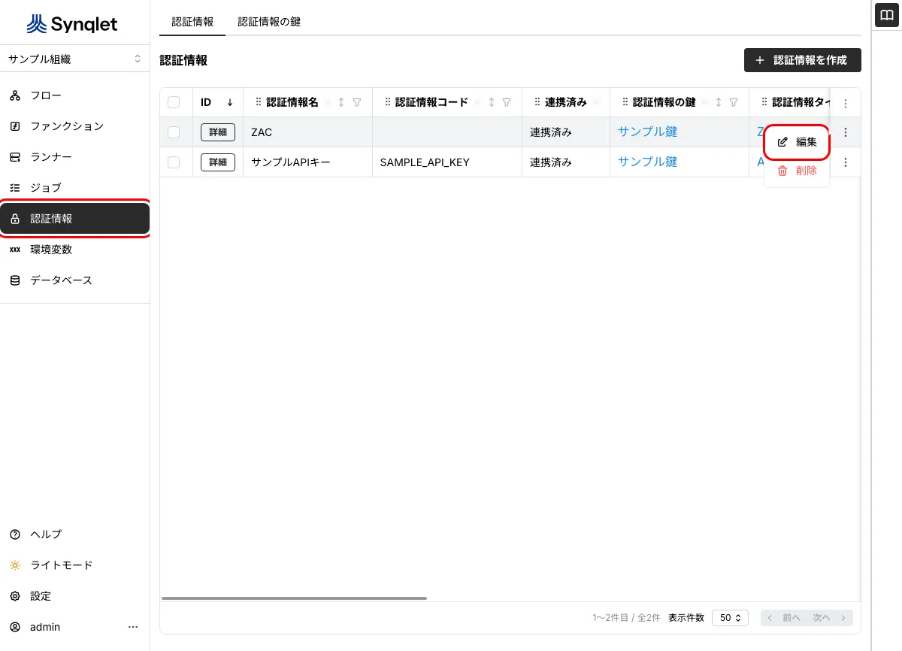The height and width of the screenshot is (651, 902).
Task: Open ヘルプ from the sidebar
Action: click(x=75, y=534)
